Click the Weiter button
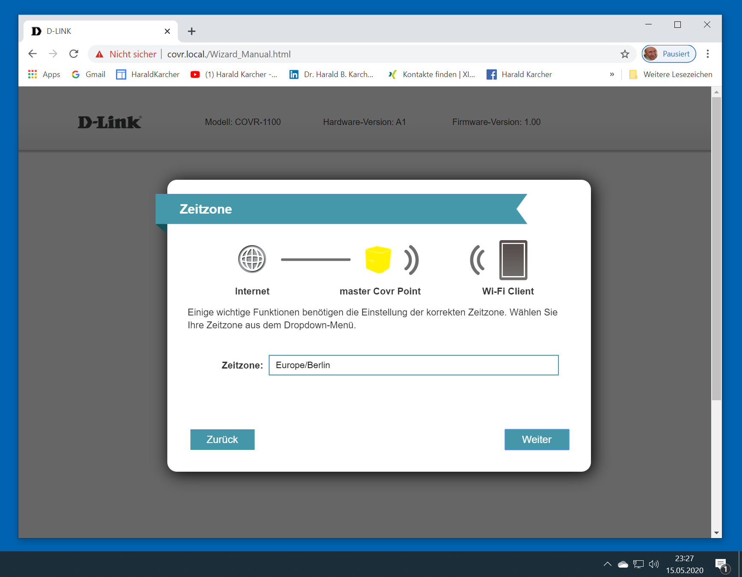The width and height of the screenshot is (742, 577). (x=537, y=440)
